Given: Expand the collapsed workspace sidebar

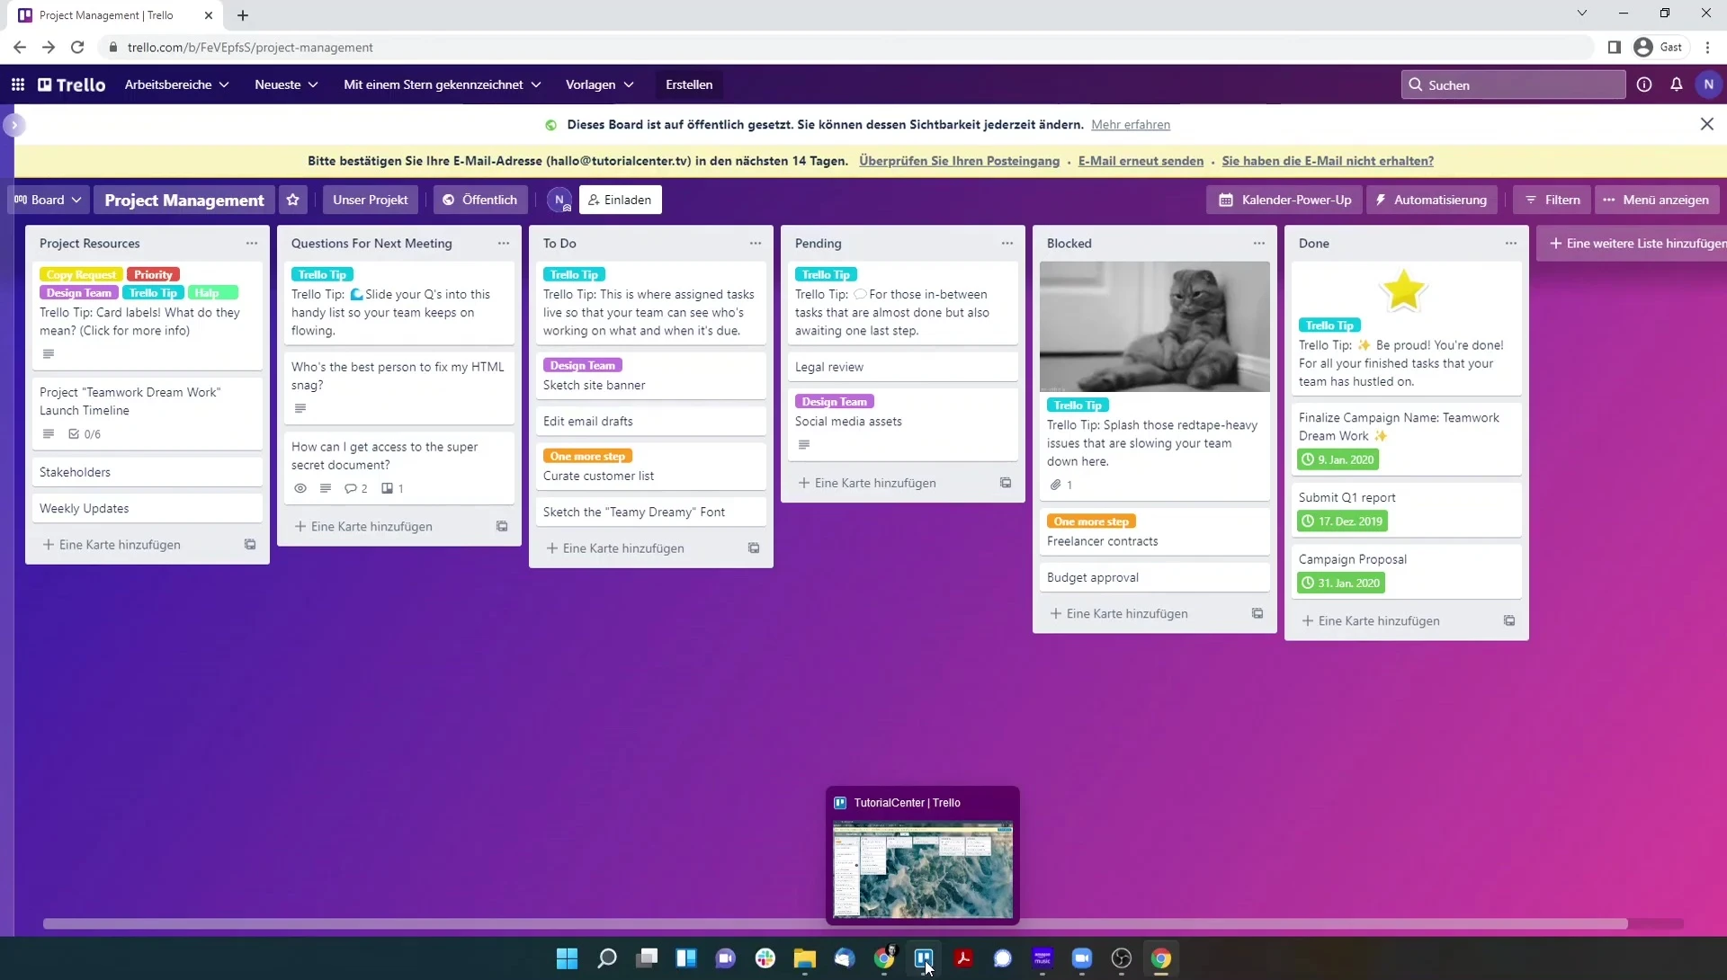Looking at the screenshot, I should coord(13,125).
